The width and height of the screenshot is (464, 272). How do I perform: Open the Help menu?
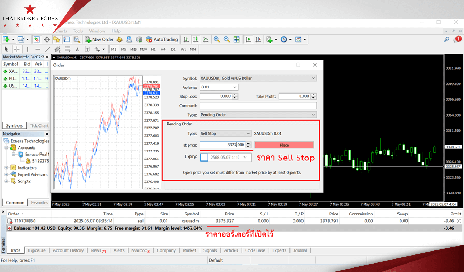coord(116,31)
